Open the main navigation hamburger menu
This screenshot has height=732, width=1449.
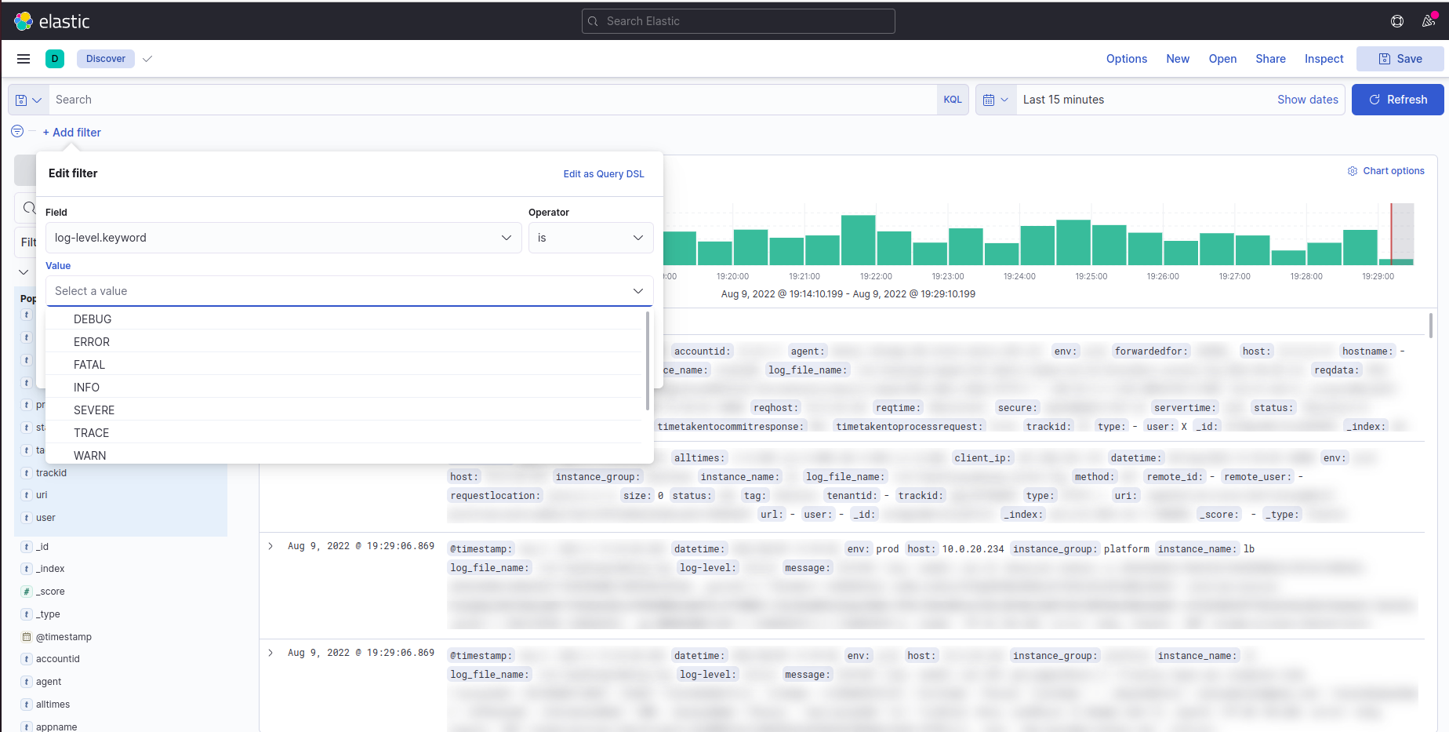tap(23, 59)
